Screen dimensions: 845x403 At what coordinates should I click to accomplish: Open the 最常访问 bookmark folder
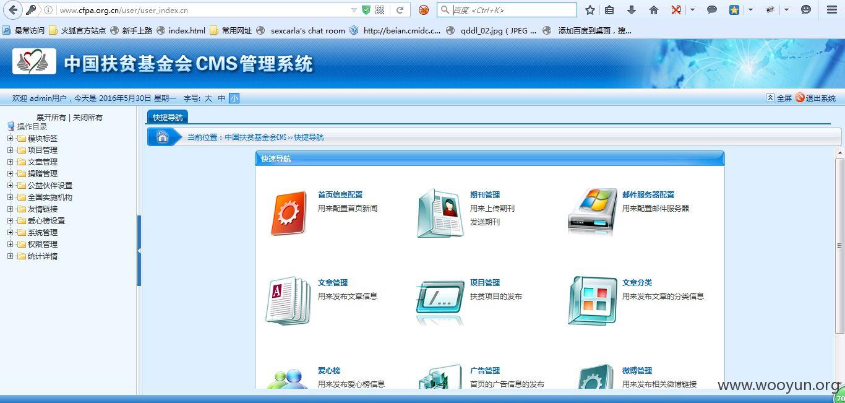tap(24, 30)
